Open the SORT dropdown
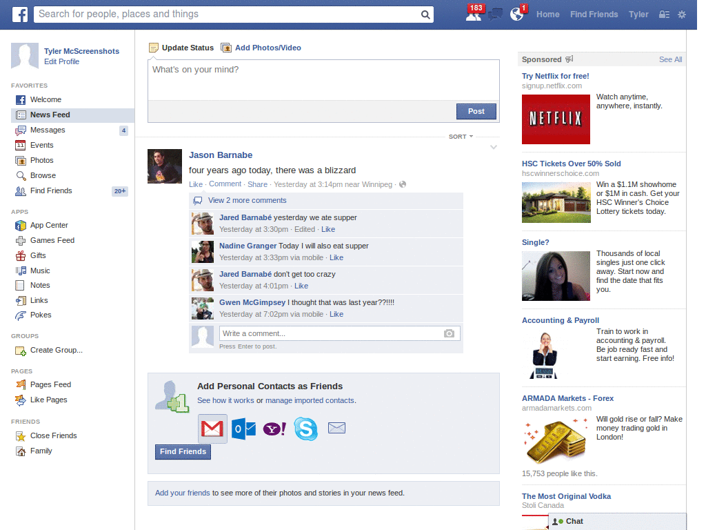Viewport: 706px width, 530px height. click(461, 137)
